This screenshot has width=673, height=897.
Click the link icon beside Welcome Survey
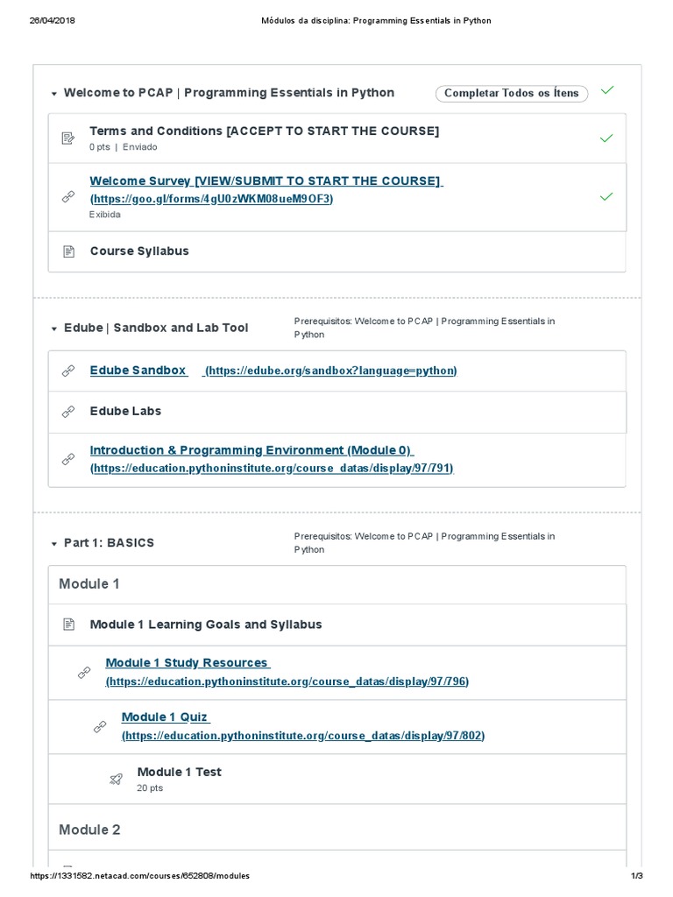click(x=68, y=197)
